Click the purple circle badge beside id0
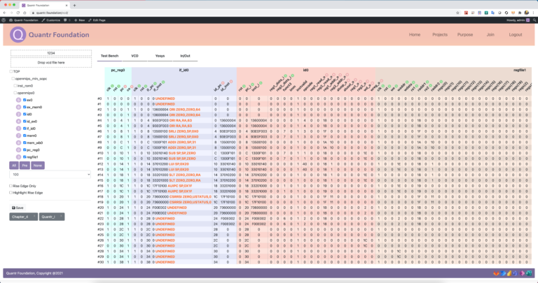Screen dimensions: 538x283 (x=18, y=115)
